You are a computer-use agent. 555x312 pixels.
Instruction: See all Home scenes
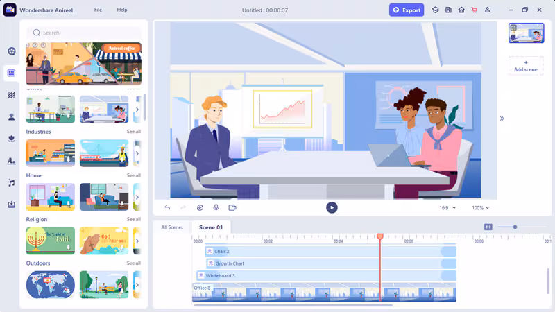[x=134, y=175]
